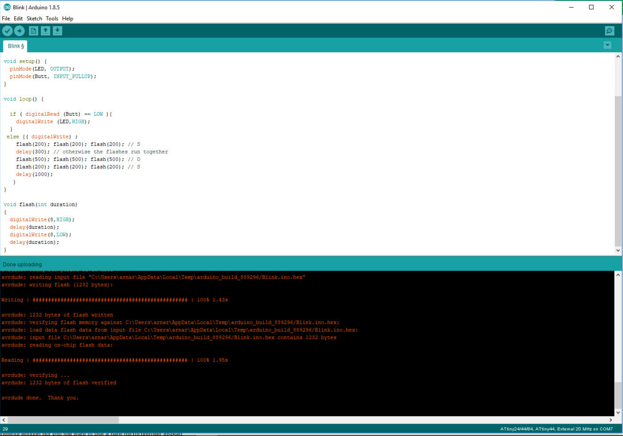This screenshot has width=623, height=436.
Task: Open the Sketch menu
Action: [x=34, y=19]
